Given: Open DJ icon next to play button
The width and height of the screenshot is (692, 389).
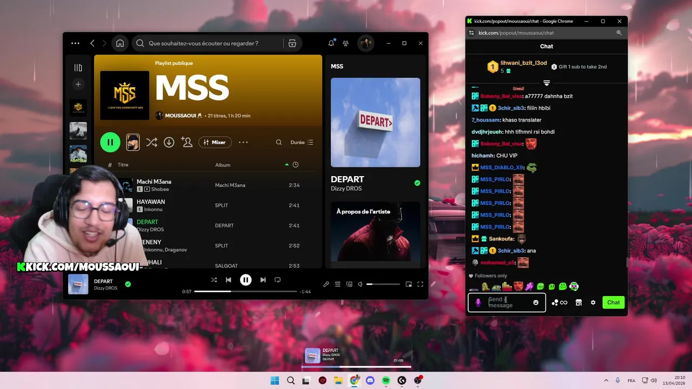Looking at the screenshot, I should [132, 142].
